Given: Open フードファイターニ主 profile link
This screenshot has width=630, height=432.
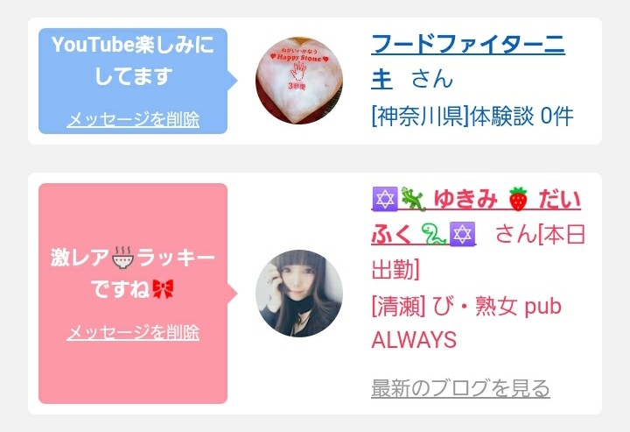Looking at the screenshot, I should pyautogui.click(x=468, y=61).
